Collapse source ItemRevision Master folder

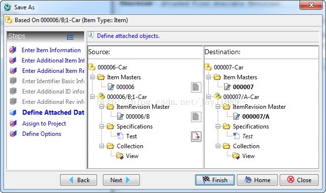(101, 107)
